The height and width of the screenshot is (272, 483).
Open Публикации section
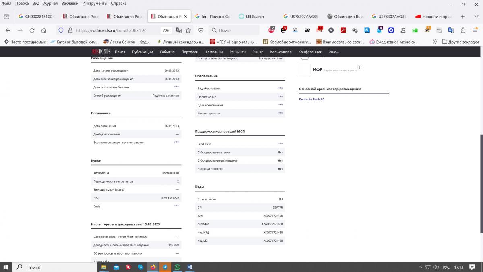[142, 52]
